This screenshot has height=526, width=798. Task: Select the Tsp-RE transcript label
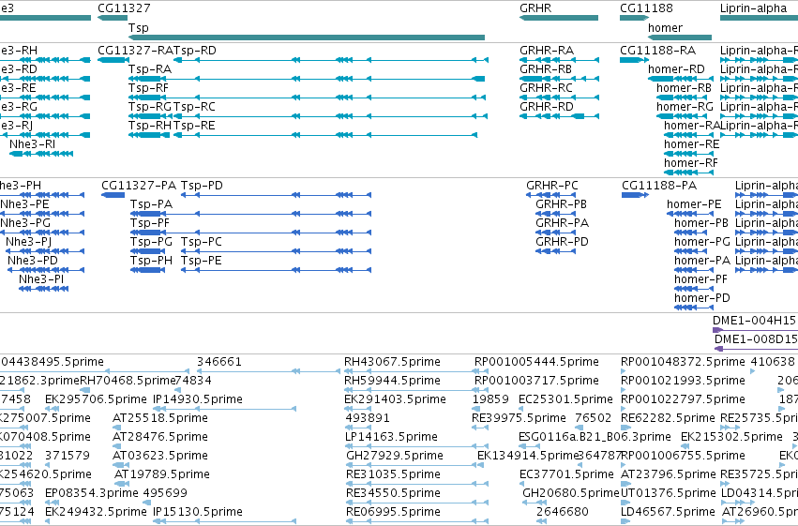coord(194,126)
